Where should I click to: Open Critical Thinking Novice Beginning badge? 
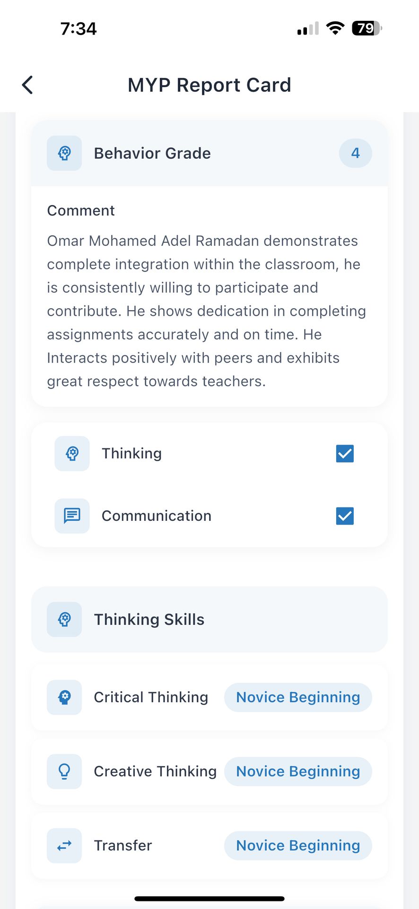click(298, 697)
